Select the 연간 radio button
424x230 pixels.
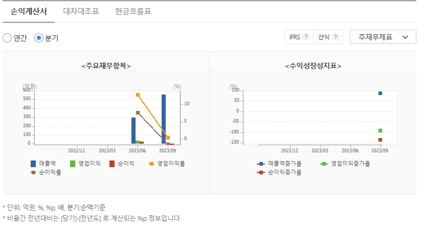[7, 38]
